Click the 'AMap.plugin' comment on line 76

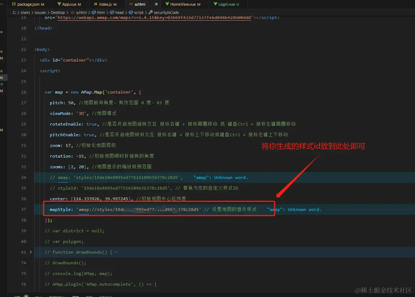click(x=100, y=284)
